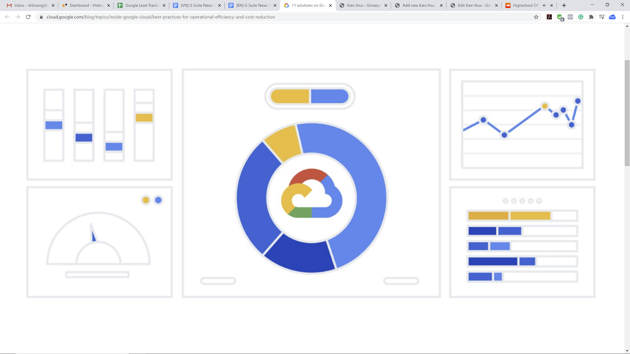View site information via lock icon

(41, 17)
